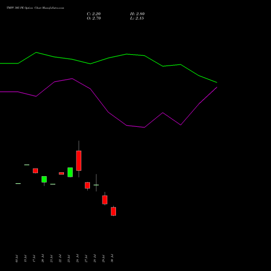This screenshot has height=271, width=271.
Task: Select the red candle above 17 Jul
Action: click(x=35, y=171)
